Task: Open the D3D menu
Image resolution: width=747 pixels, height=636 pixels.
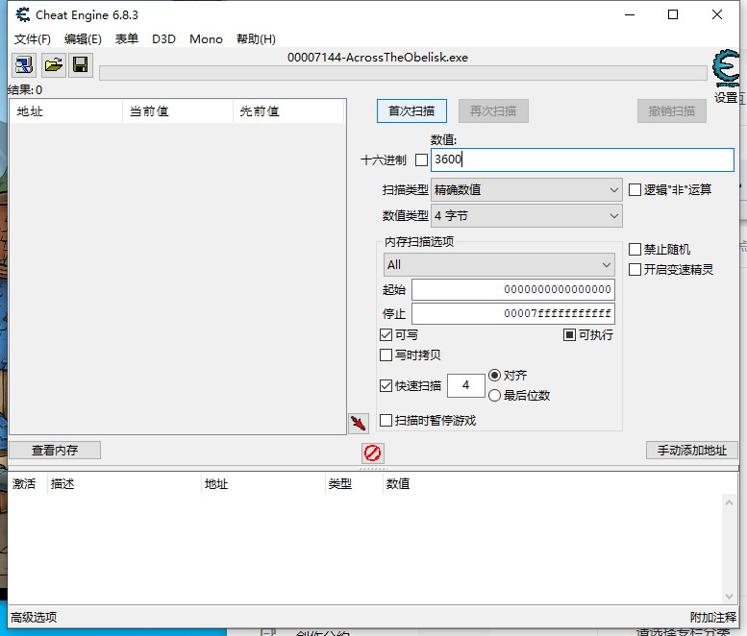Action: (163, 39)
